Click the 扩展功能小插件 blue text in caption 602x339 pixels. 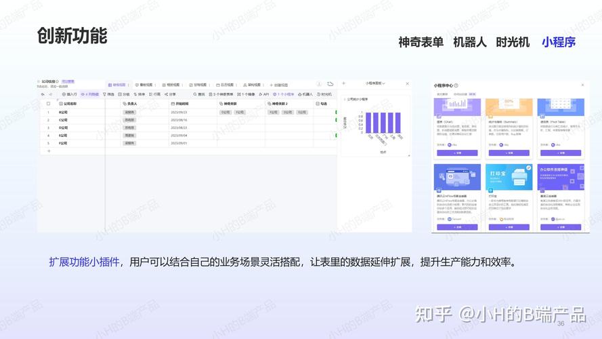coord(84,262)
